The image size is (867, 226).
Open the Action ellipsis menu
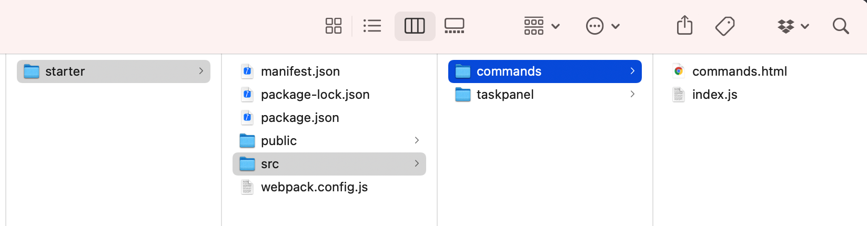click(602, 26)
